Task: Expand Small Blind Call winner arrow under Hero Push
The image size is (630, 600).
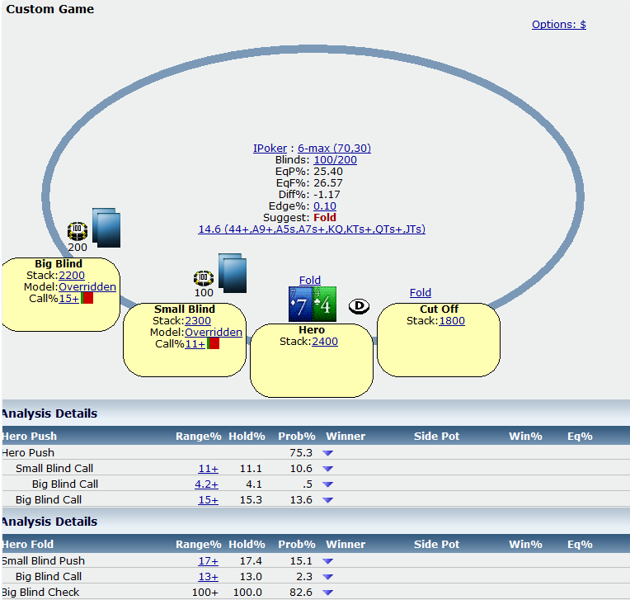Action: pyautogui.click(x=327, y=469)
